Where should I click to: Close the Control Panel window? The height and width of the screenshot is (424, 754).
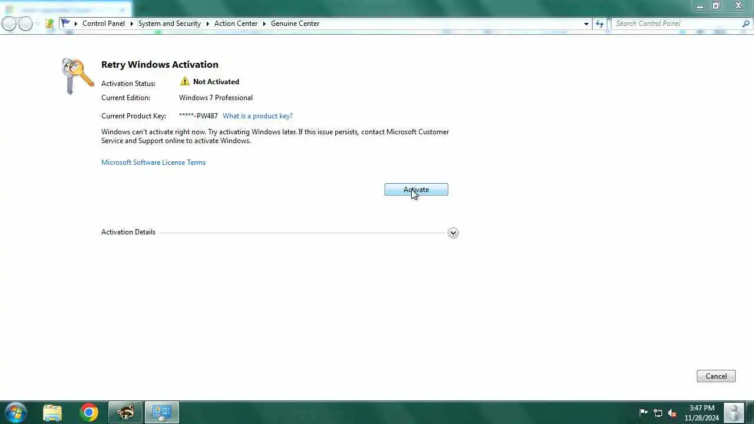coord(739,6)
